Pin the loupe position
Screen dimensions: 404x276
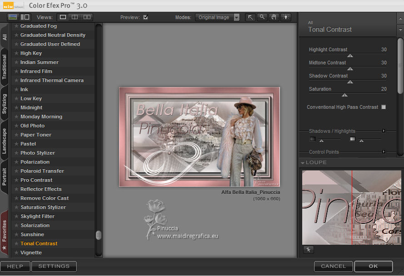coord(309,249)
